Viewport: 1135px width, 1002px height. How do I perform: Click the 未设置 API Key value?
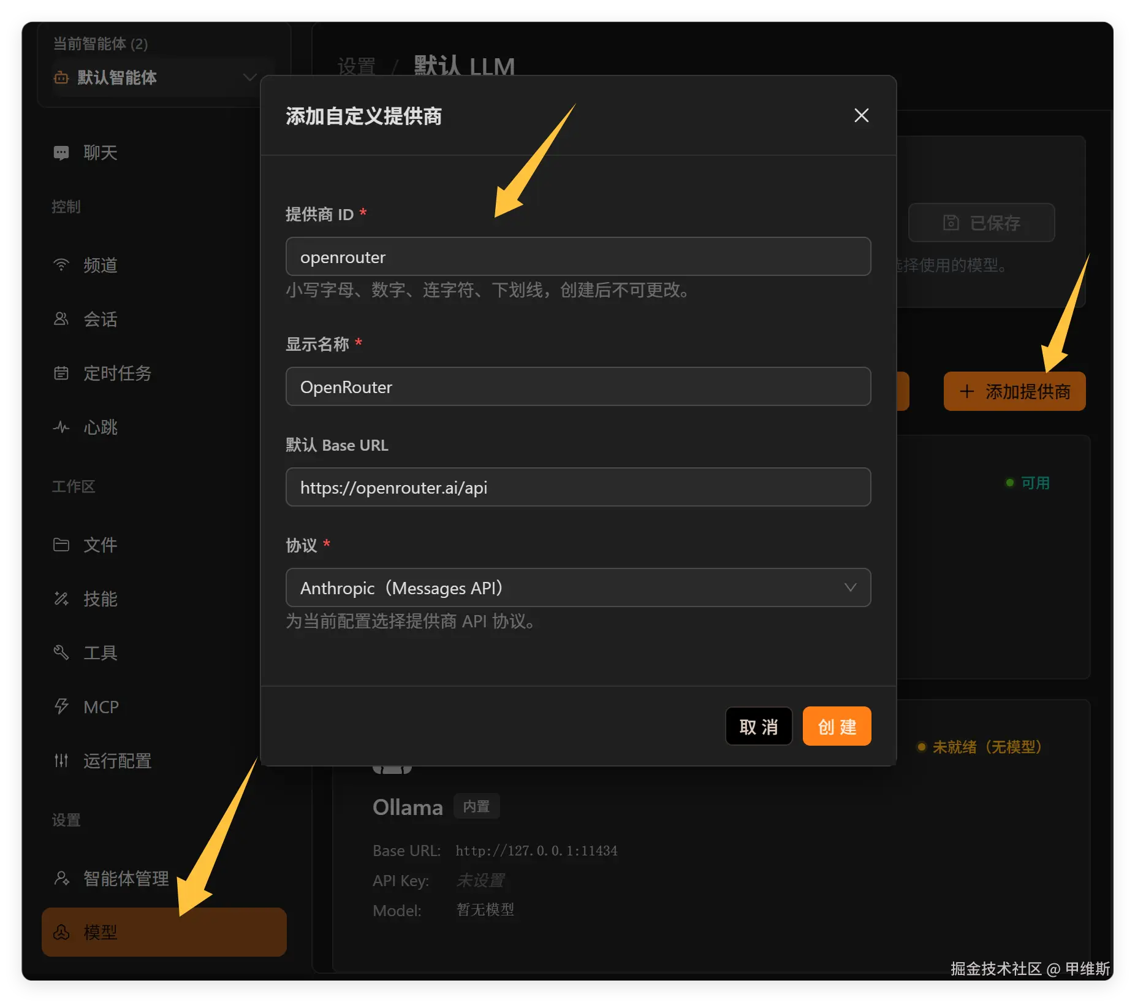tap(480, 880)
